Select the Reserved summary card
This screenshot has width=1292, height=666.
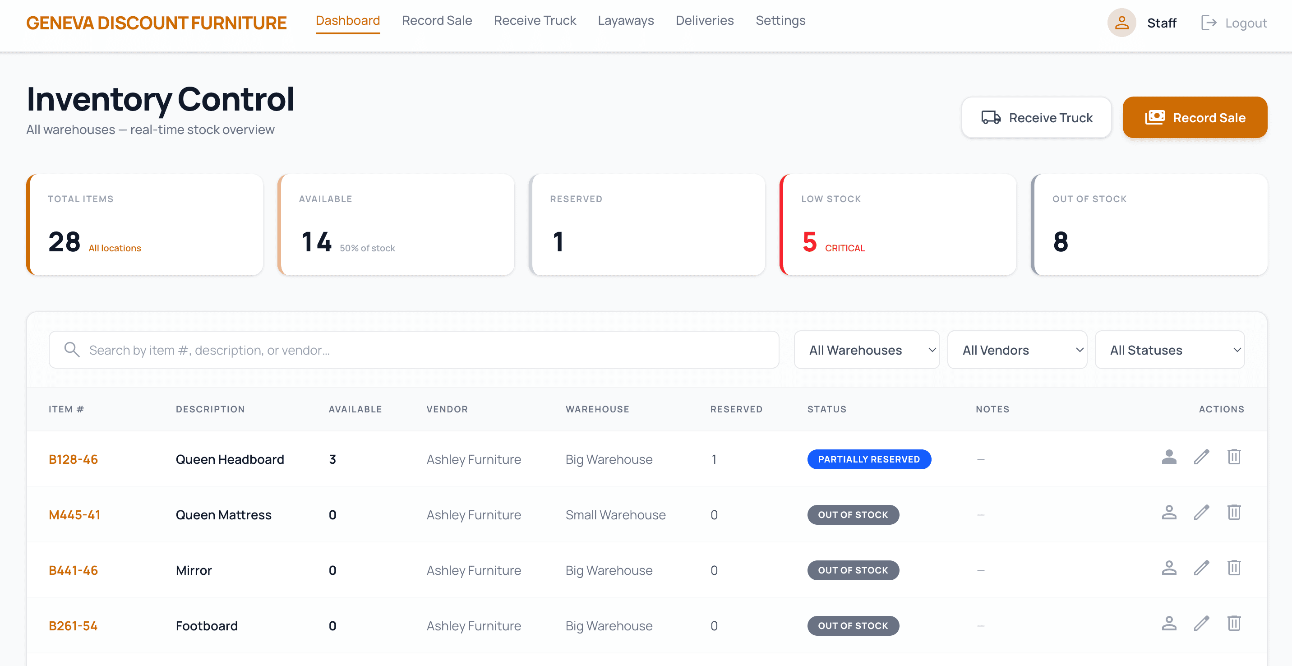(647, 225)
